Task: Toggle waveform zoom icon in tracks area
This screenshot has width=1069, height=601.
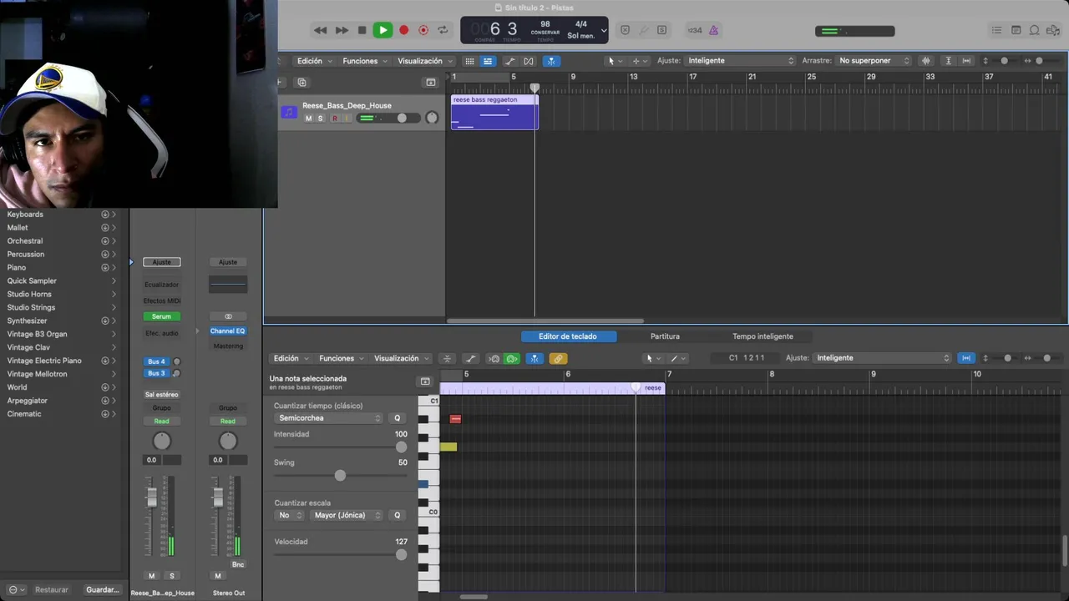Action: [925, 61]
